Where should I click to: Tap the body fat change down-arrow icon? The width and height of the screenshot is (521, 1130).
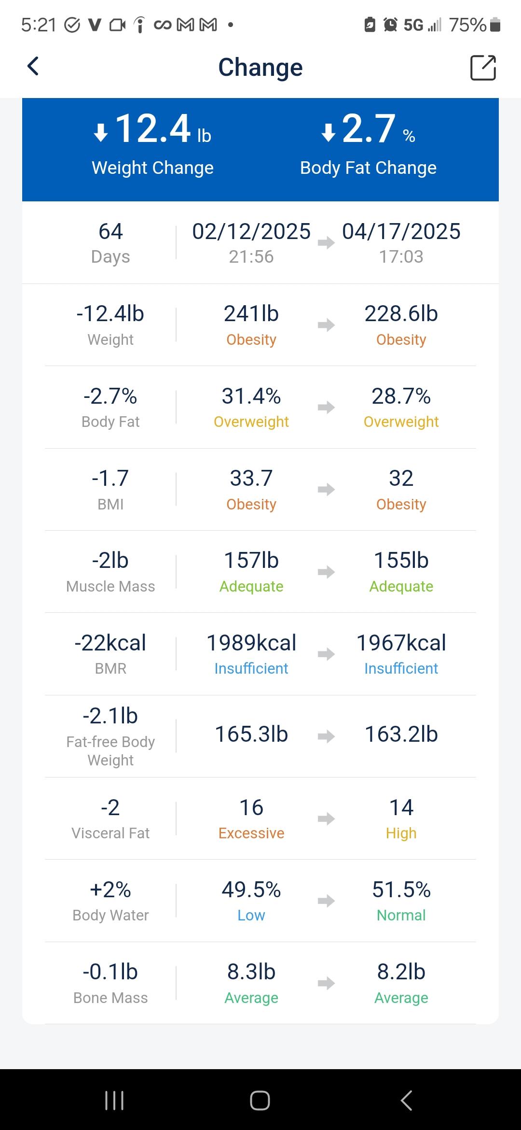(x=328, y=132)
